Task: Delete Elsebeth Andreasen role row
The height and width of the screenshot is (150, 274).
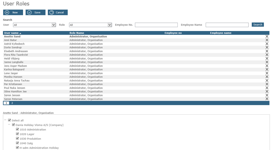Action: (267, 51)
